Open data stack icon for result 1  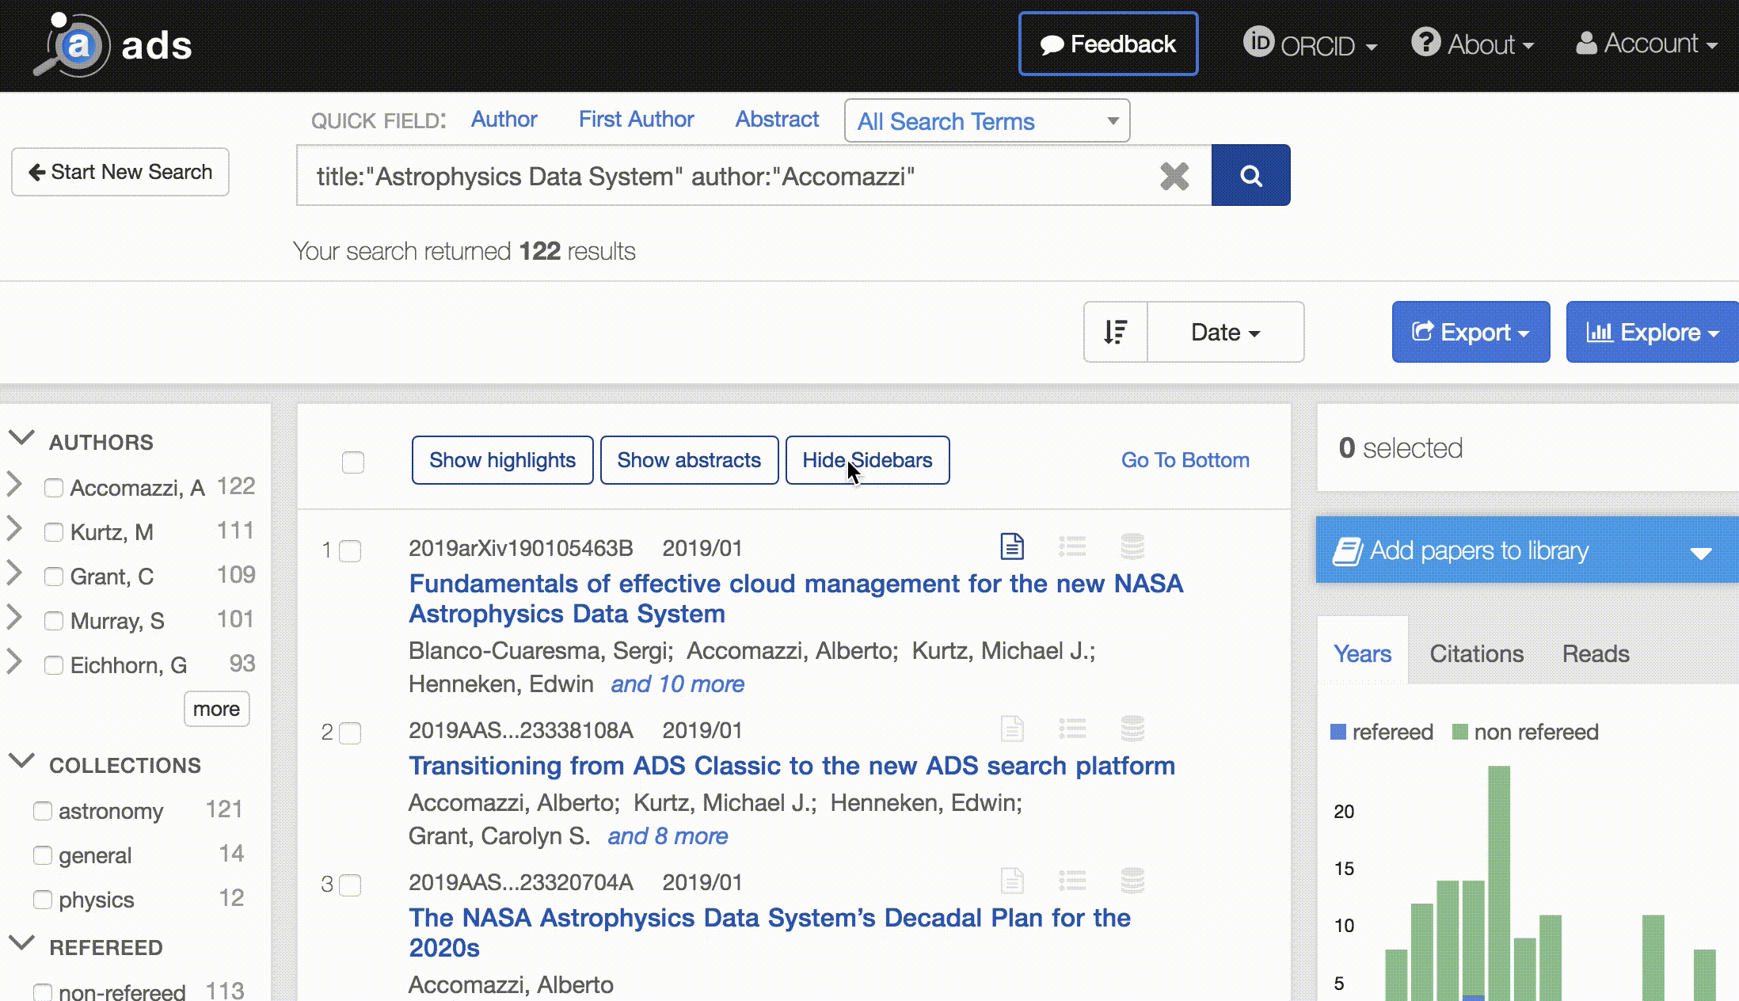point(1132,546)
